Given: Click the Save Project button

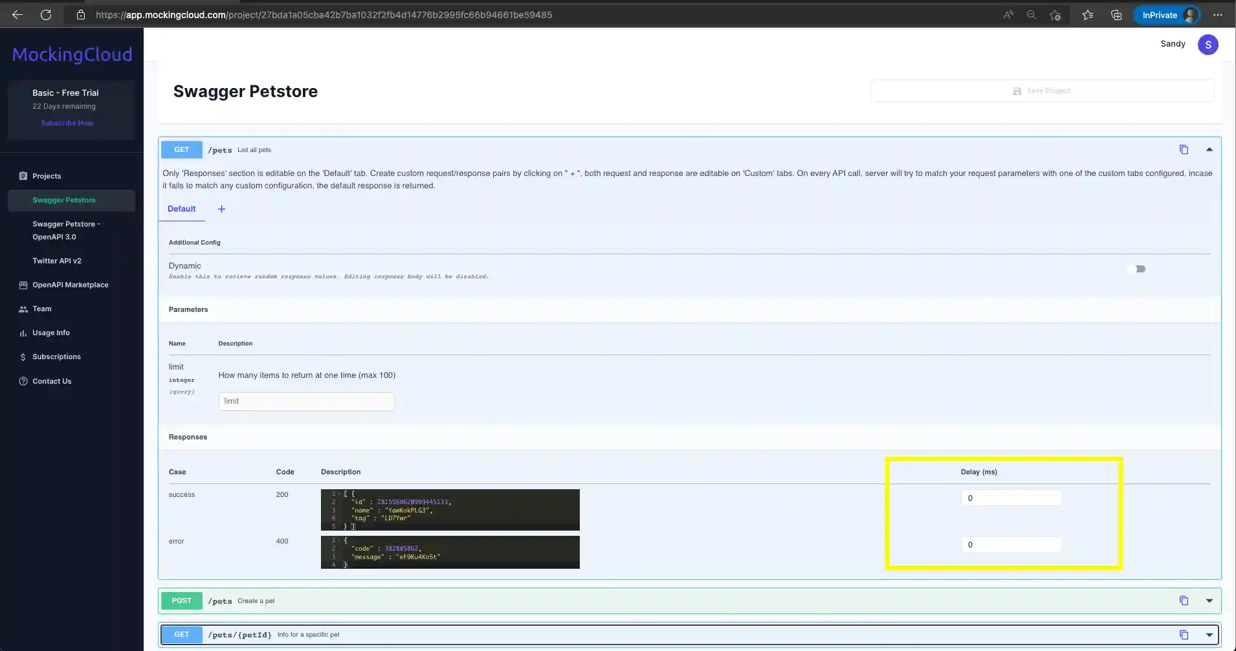Looking at the screenshot, I should click(1042, 91).
